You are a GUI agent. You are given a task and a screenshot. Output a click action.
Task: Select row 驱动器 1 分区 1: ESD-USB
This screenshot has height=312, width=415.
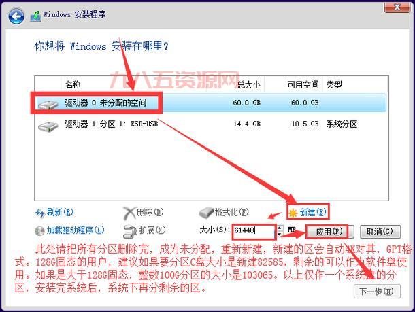pyautogui.click(x=210, y=124)
